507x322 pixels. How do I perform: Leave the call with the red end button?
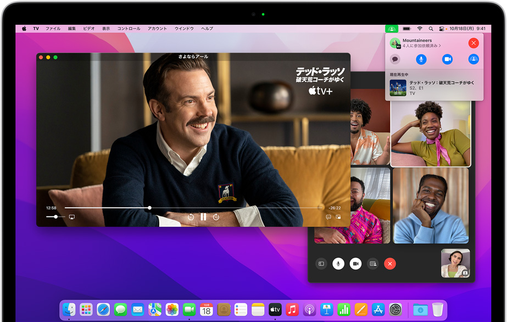[389, 263]
